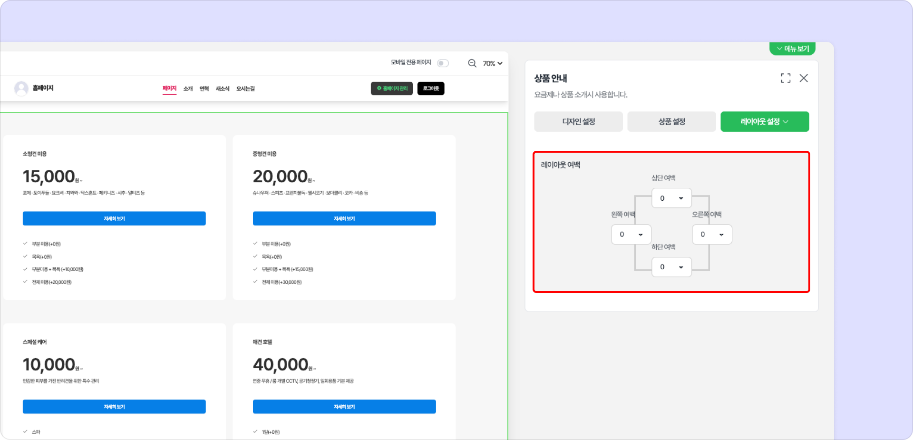This screenshot has width=913, height=440.
Task: Click the 스파 list item
Action: coord(36,432)
